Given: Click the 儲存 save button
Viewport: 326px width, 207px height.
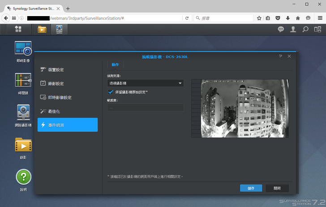Looking at the screenshot, I should (x=251, y=188).
